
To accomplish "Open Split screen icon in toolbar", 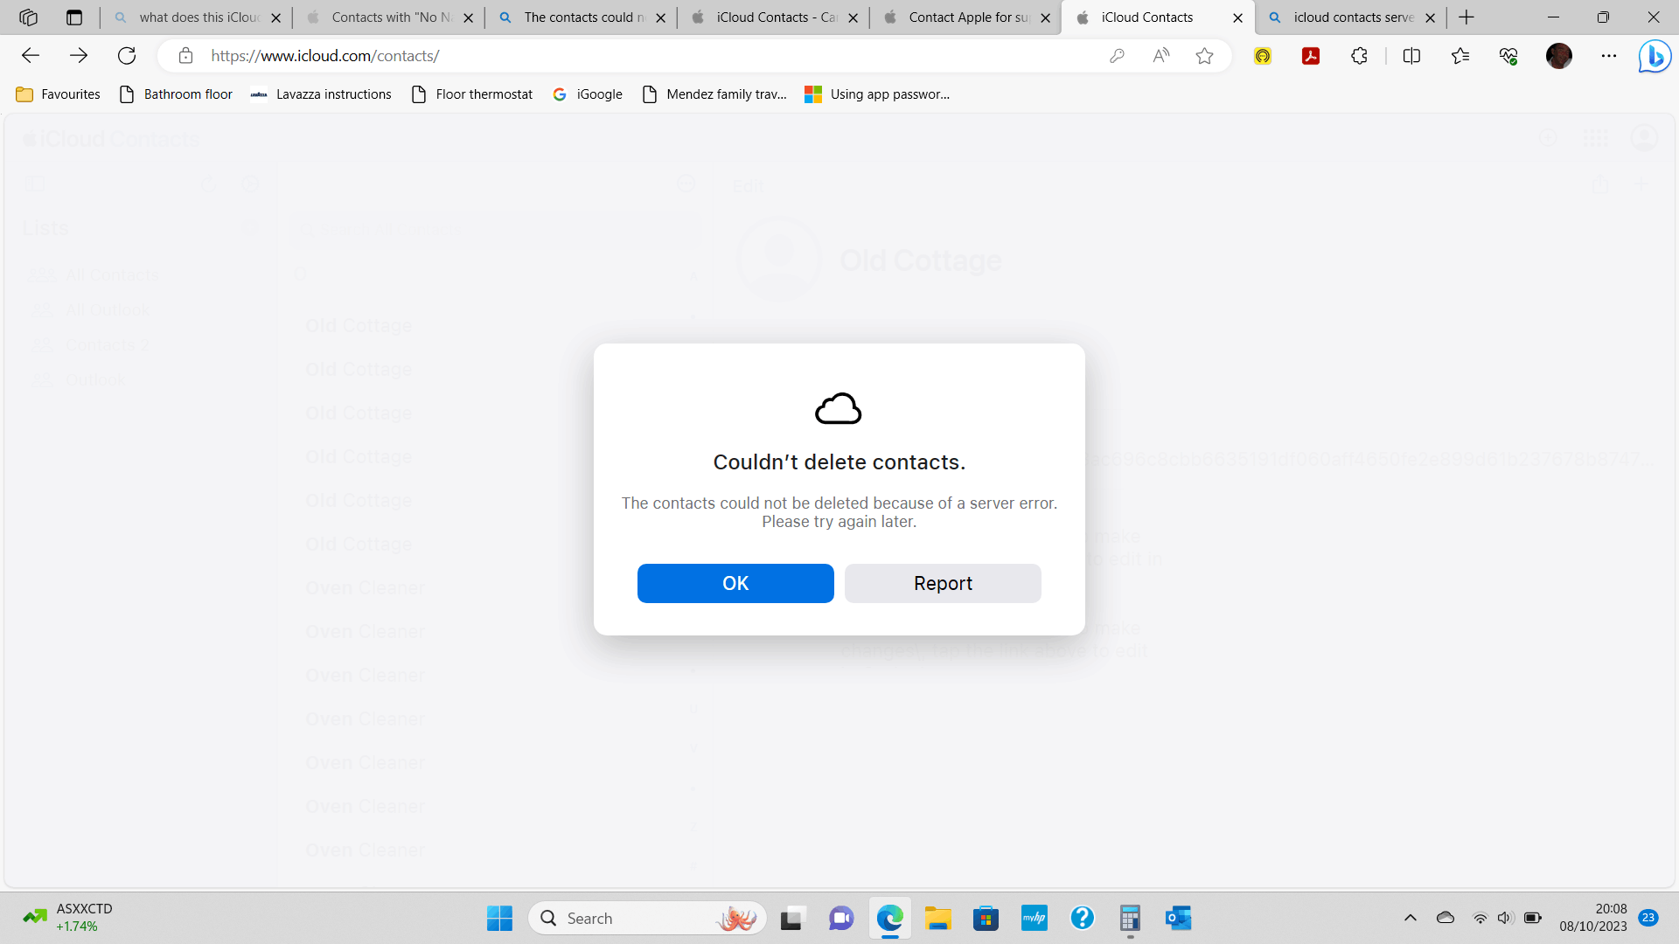I will click(1411, 56).
